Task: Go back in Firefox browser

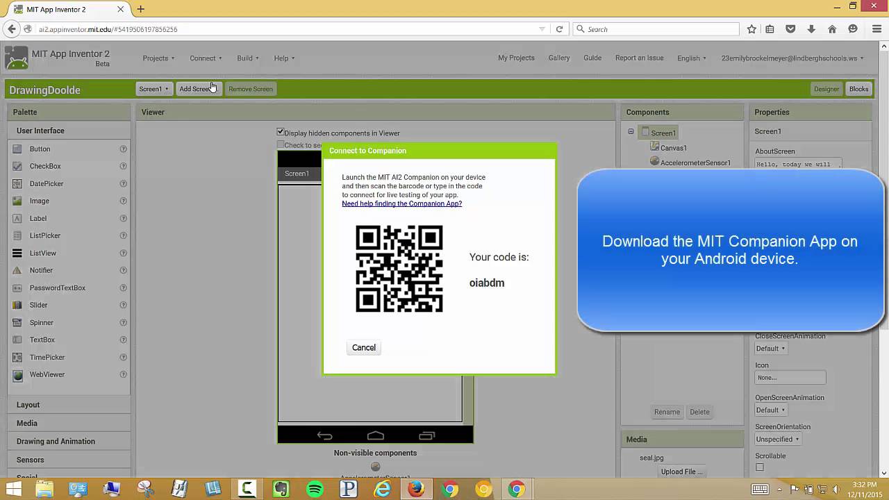Action: [x=11, y=29]
